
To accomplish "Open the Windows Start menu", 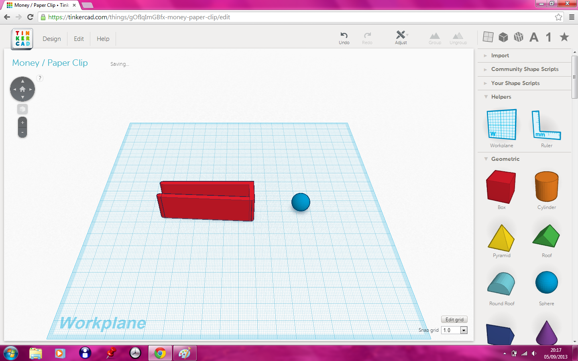I will point(11,353).
